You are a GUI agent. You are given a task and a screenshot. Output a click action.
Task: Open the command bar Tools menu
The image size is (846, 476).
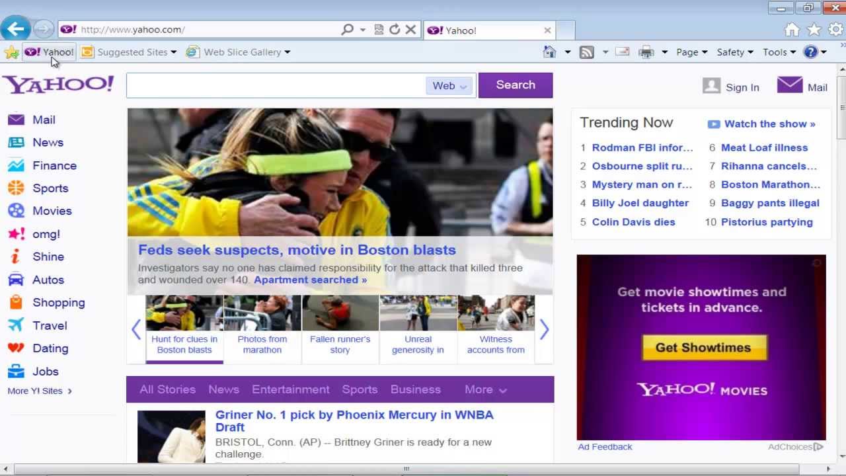point(779,52)
